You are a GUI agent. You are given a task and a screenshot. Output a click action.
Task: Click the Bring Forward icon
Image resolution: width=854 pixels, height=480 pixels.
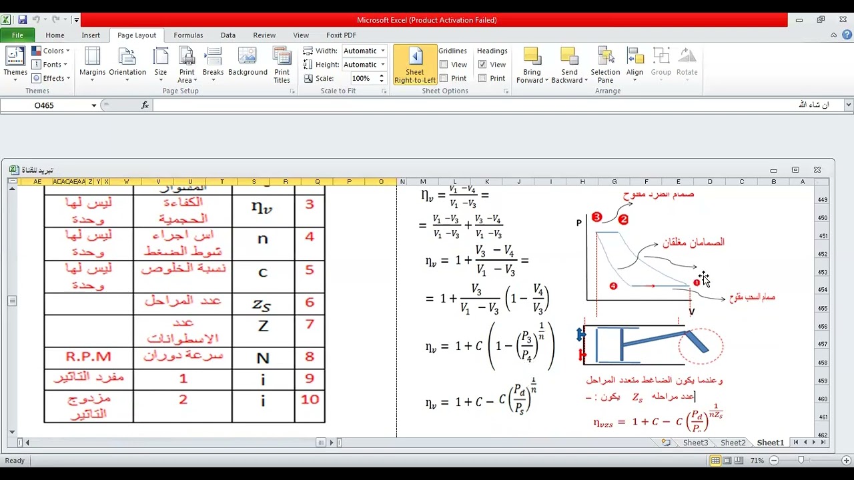532,57
